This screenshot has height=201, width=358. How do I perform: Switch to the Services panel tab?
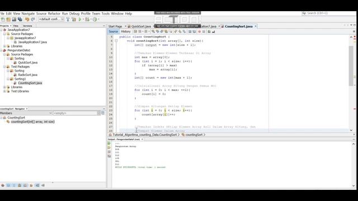pyautogui.click(x=27, y=26)
